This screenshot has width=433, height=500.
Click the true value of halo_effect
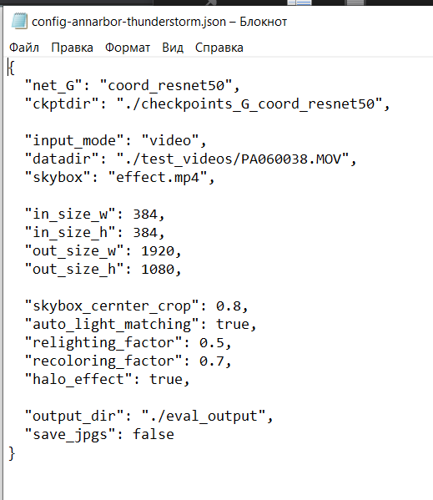pos(166,380)
